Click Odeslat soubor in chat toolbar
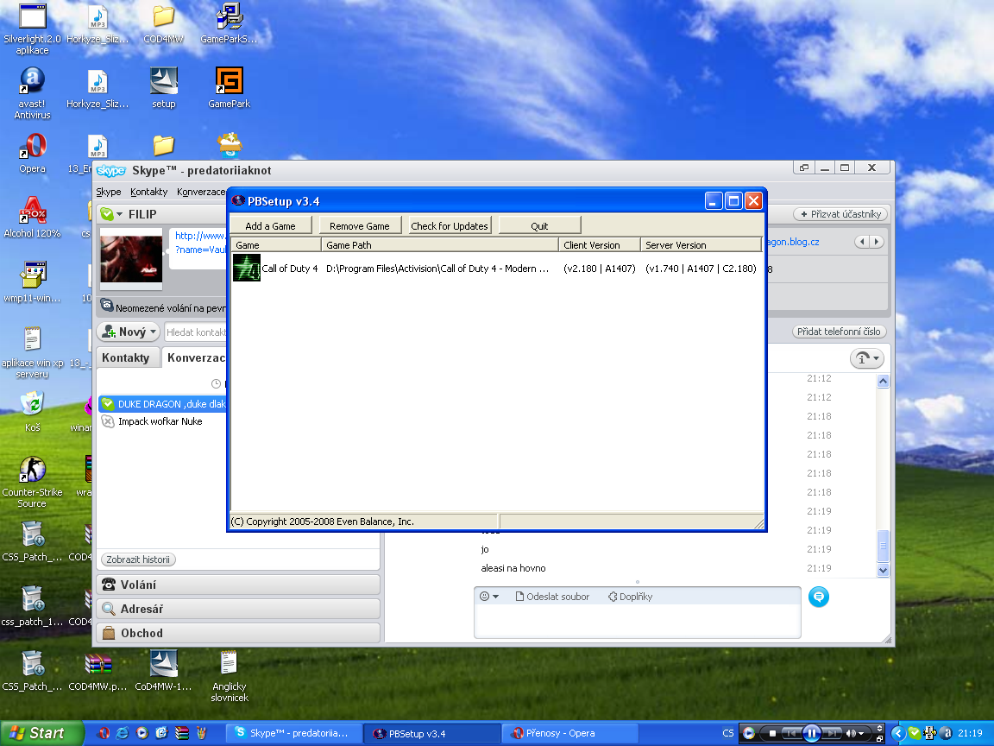This screenshot has height=746, width=994. 552,597
